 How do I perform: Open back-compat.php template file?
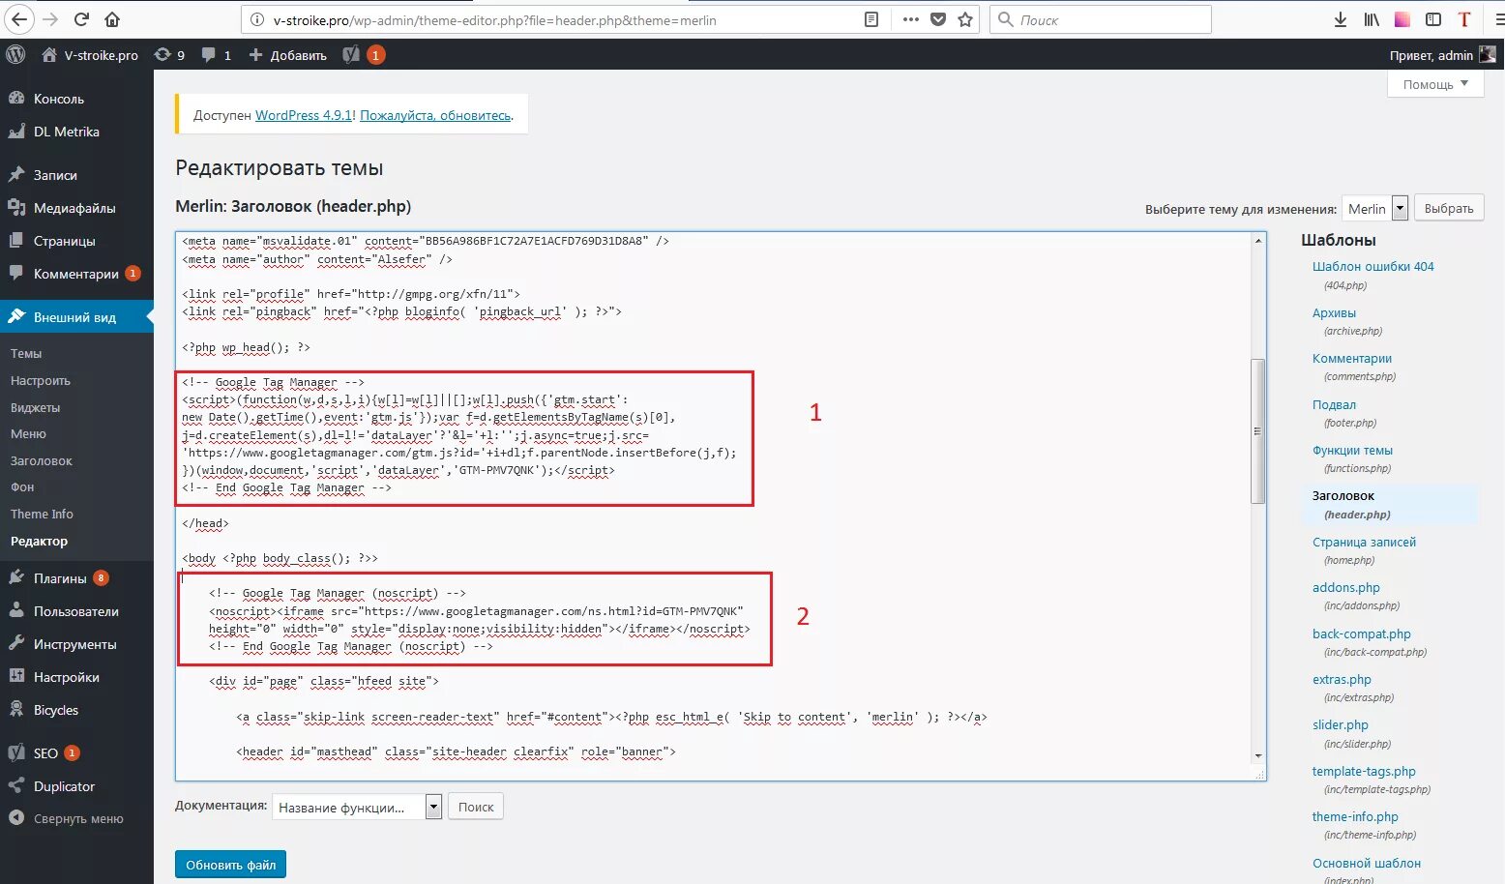pyautogui.click(x=1361, y=634)
